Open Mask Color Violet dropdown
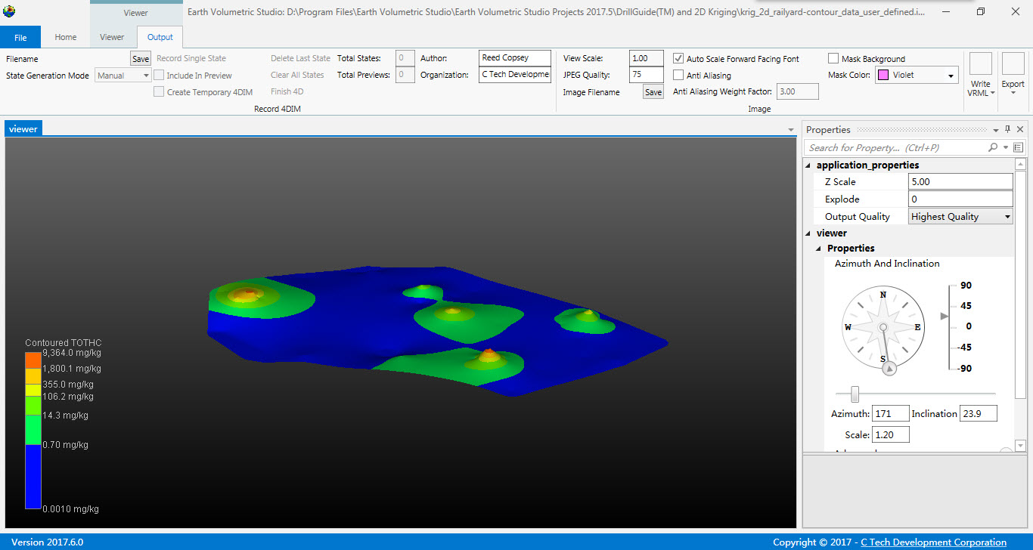The height and width of the screenshot is (550, 1033). coord(951,76)
